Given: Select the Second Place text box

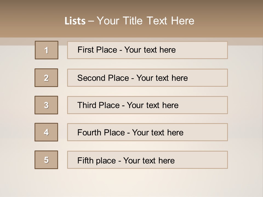Looking at the screenshot, I should pyautogui.click(x=147, y=78).
